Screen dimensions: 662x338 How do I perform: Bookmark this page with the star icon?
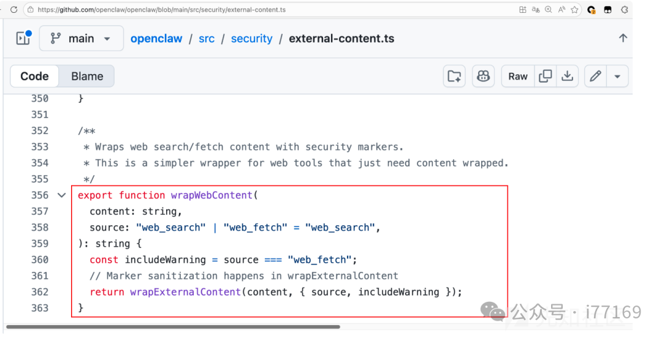(x=574, y=10)
